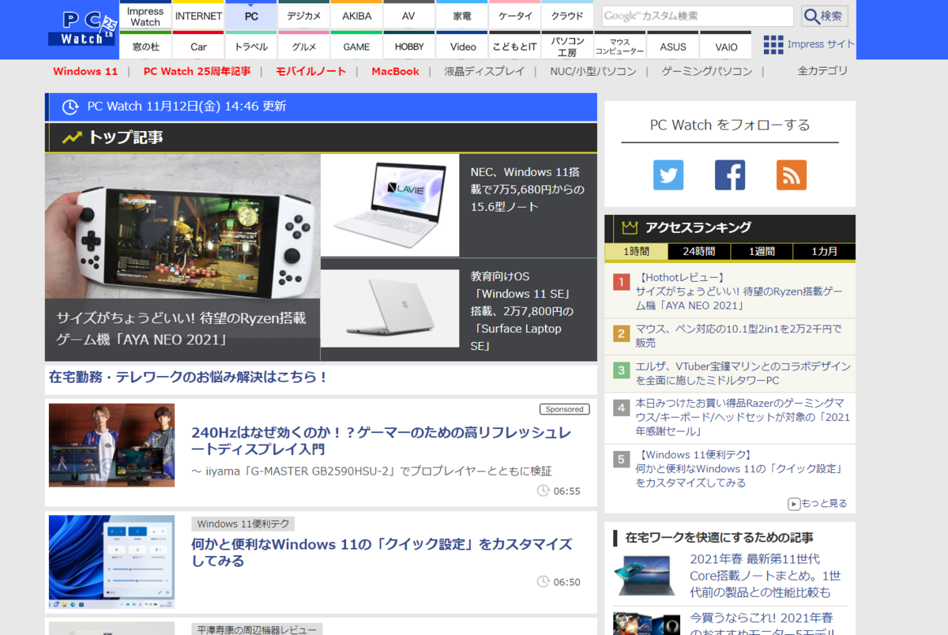948x635 pixels.
Task: Open the こどもとIT site tab
Action: coord(515,46)
